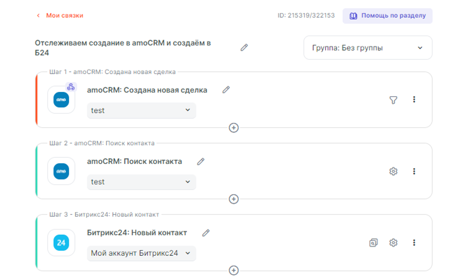Click the search-copy icon in Битрикс24 step
469x279 pixels.
coord(373,243)
